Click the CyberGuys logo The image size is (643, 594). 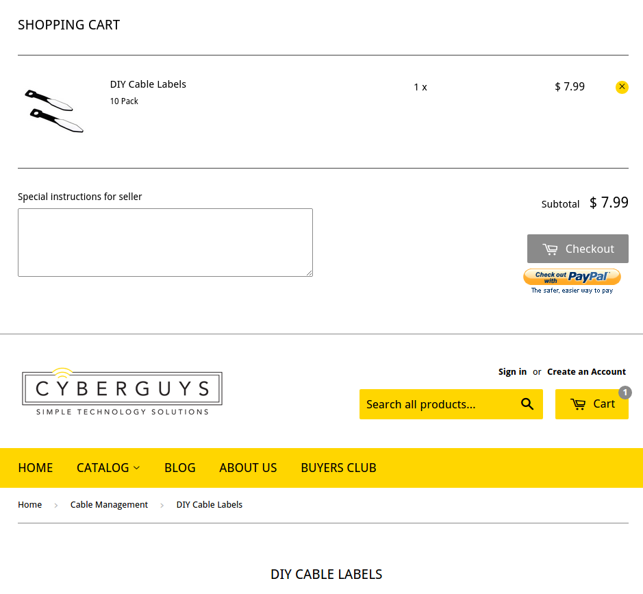coord(122,392)
